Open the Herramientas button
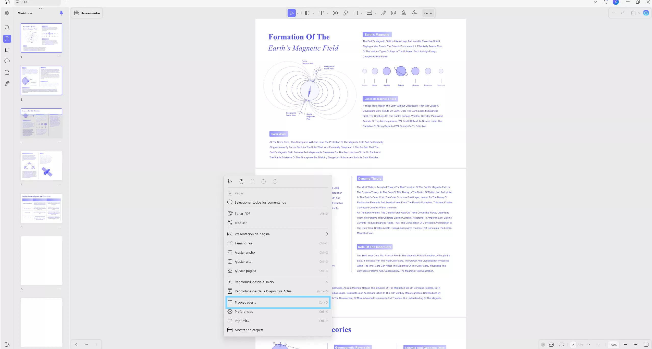The image size is (652, 349). (87, 13)
